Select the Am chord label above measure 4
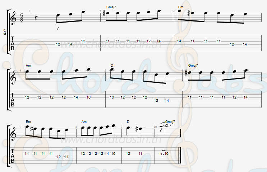 (x=28, y=66)
